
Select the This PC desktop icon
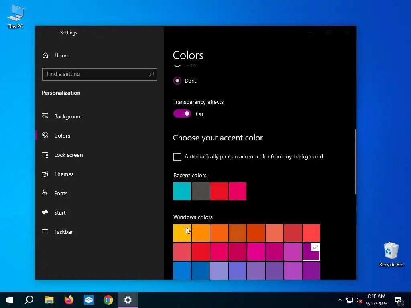tap(16, 16)
